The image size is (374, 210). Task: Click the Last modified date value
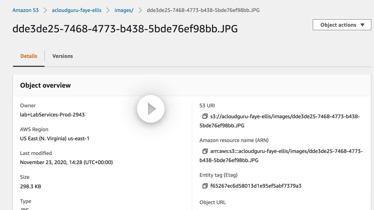pyautogui.click(x=67, y=162)
